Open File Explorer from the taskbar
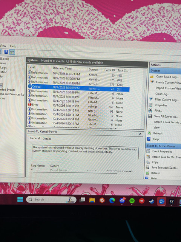Screen dimensions: 181x242 92,200
